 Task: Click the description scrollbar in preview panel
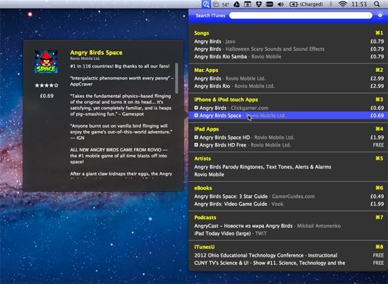click(x=176, y=78)
